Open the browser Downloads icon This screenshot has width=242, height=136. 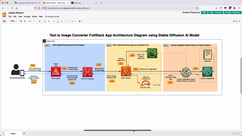216,8
